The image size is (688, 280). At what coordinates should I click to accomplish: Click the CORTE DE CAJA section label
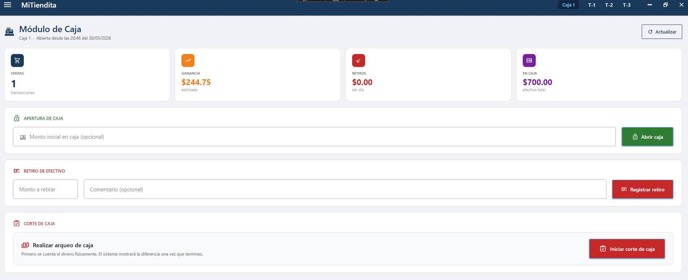click(39, 223)
